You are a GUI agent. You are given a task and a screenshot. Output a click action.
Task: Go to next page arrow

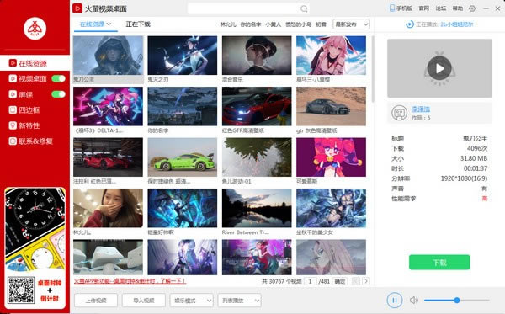366,281
